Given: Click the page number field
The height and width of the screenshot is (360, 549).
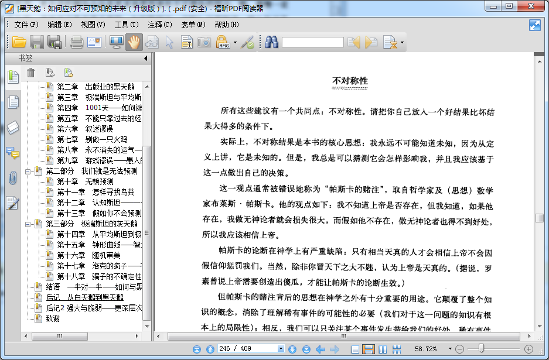Looking at the screenshot, I should (247, 348).
